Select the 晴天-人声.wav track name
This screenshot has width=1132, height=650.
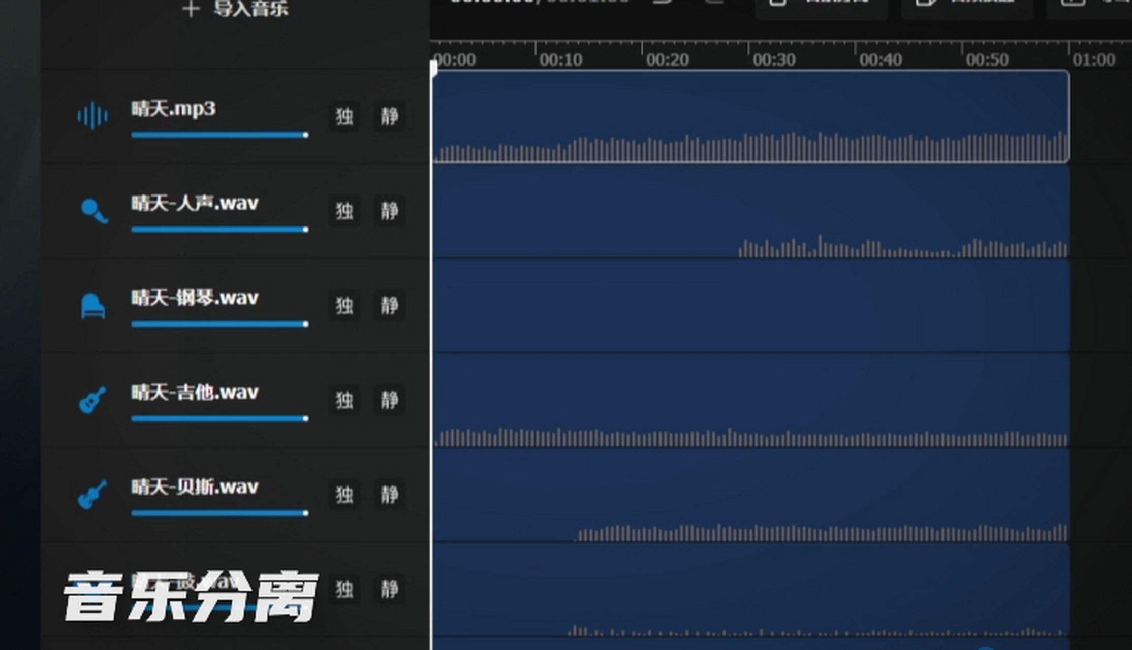[195, 203]
